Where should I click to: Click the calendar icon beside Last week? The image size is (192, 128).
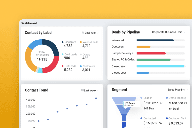pyautogui.click(x=82, y=90)
